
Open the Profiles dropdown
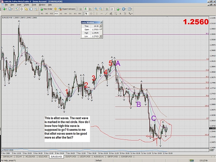tap(10, 9)
